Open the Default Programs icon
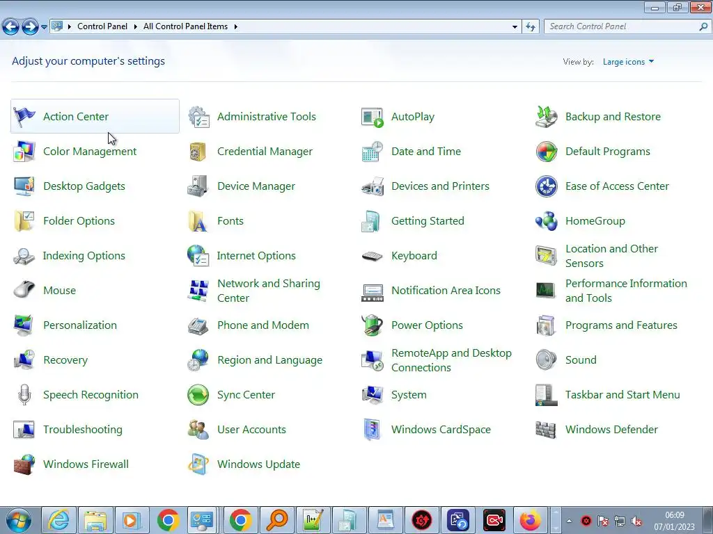713x534 pixels. click(546, 151)
